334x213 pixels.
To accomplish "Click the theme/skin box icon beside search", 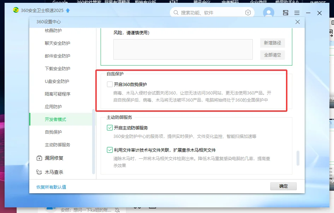I will point(248,12).
